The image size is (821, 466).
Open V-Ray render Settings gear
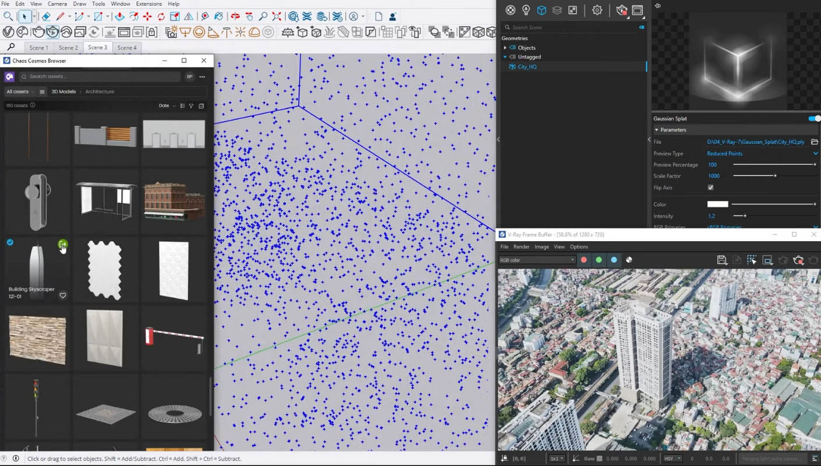(x=597, y=10)
